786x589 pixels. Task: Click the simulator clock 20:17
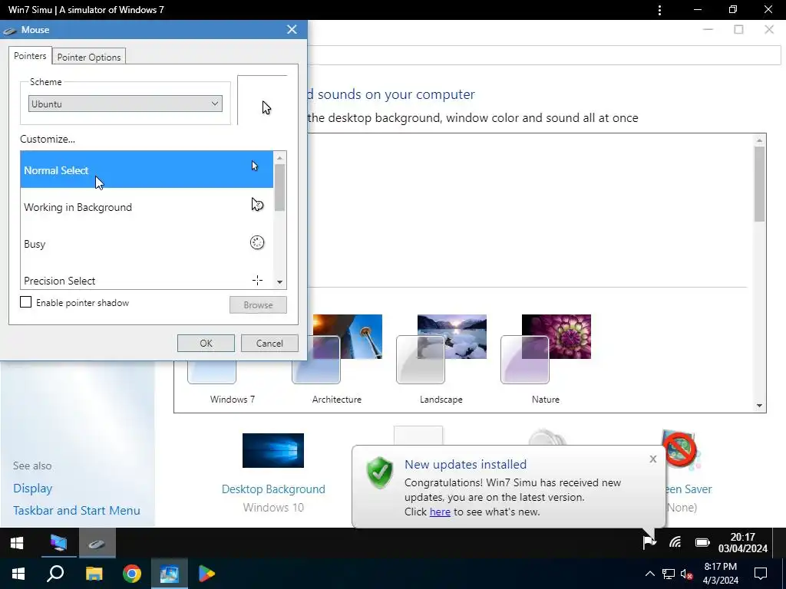coord(742,543)
